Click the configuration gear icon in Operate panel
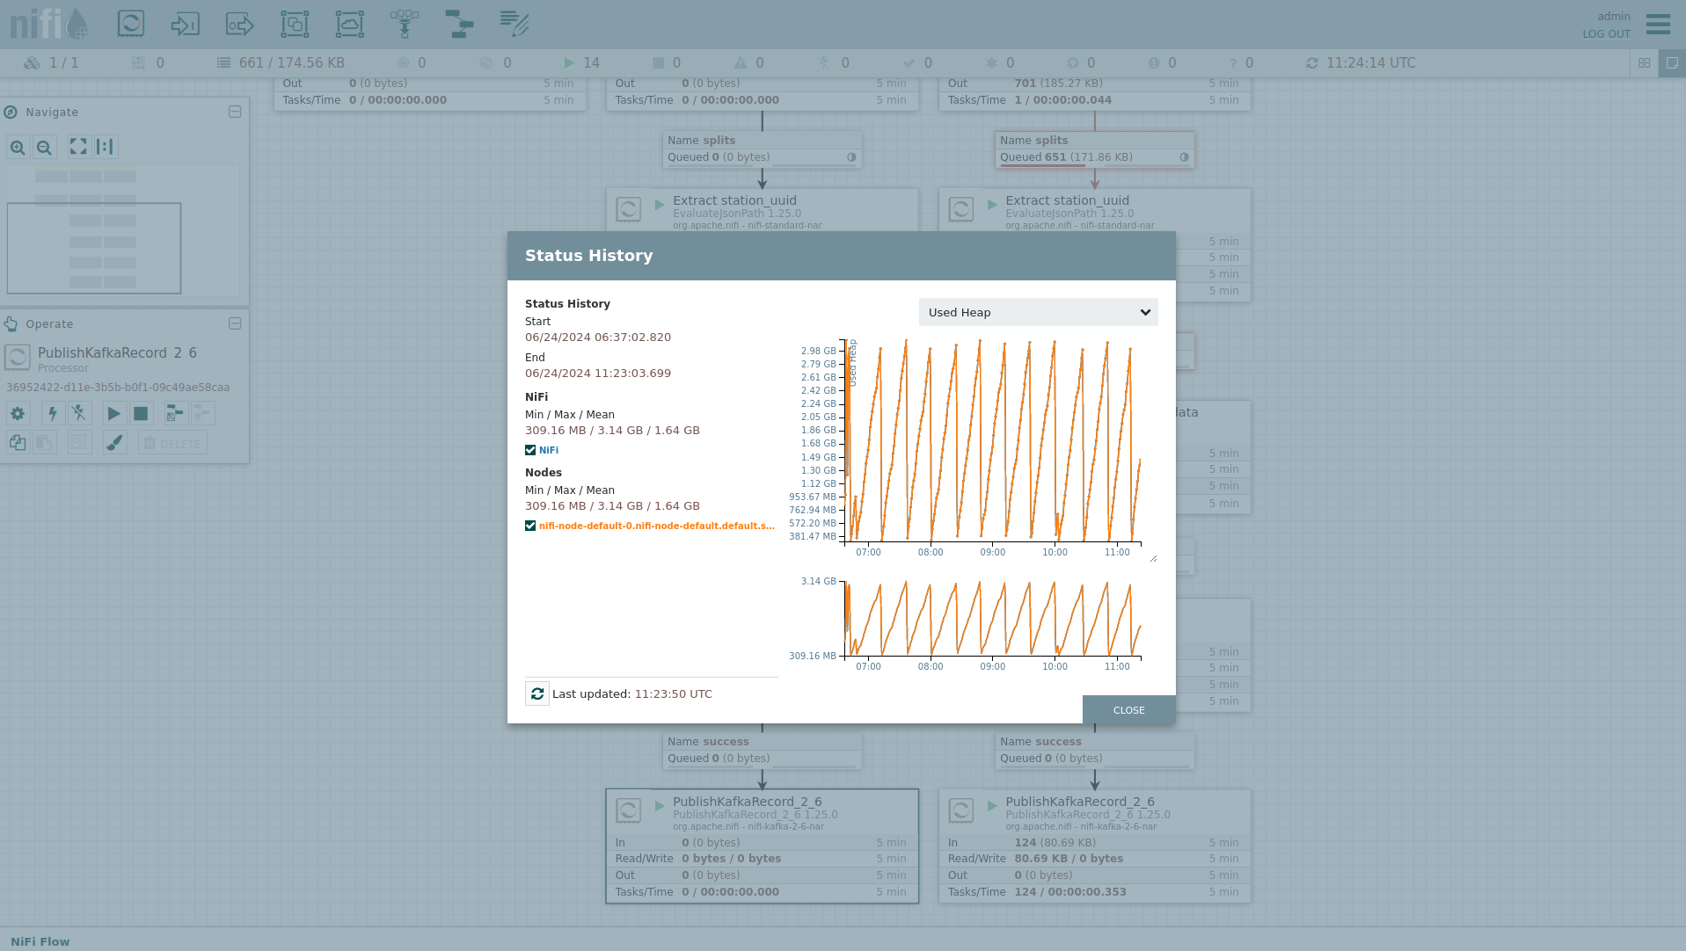This screenshot has height=951, width=1686. coord(18,413)
